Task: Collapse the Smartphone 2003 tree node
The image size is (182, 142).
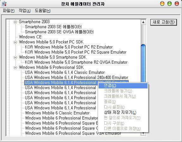Action: coord(15,22)
